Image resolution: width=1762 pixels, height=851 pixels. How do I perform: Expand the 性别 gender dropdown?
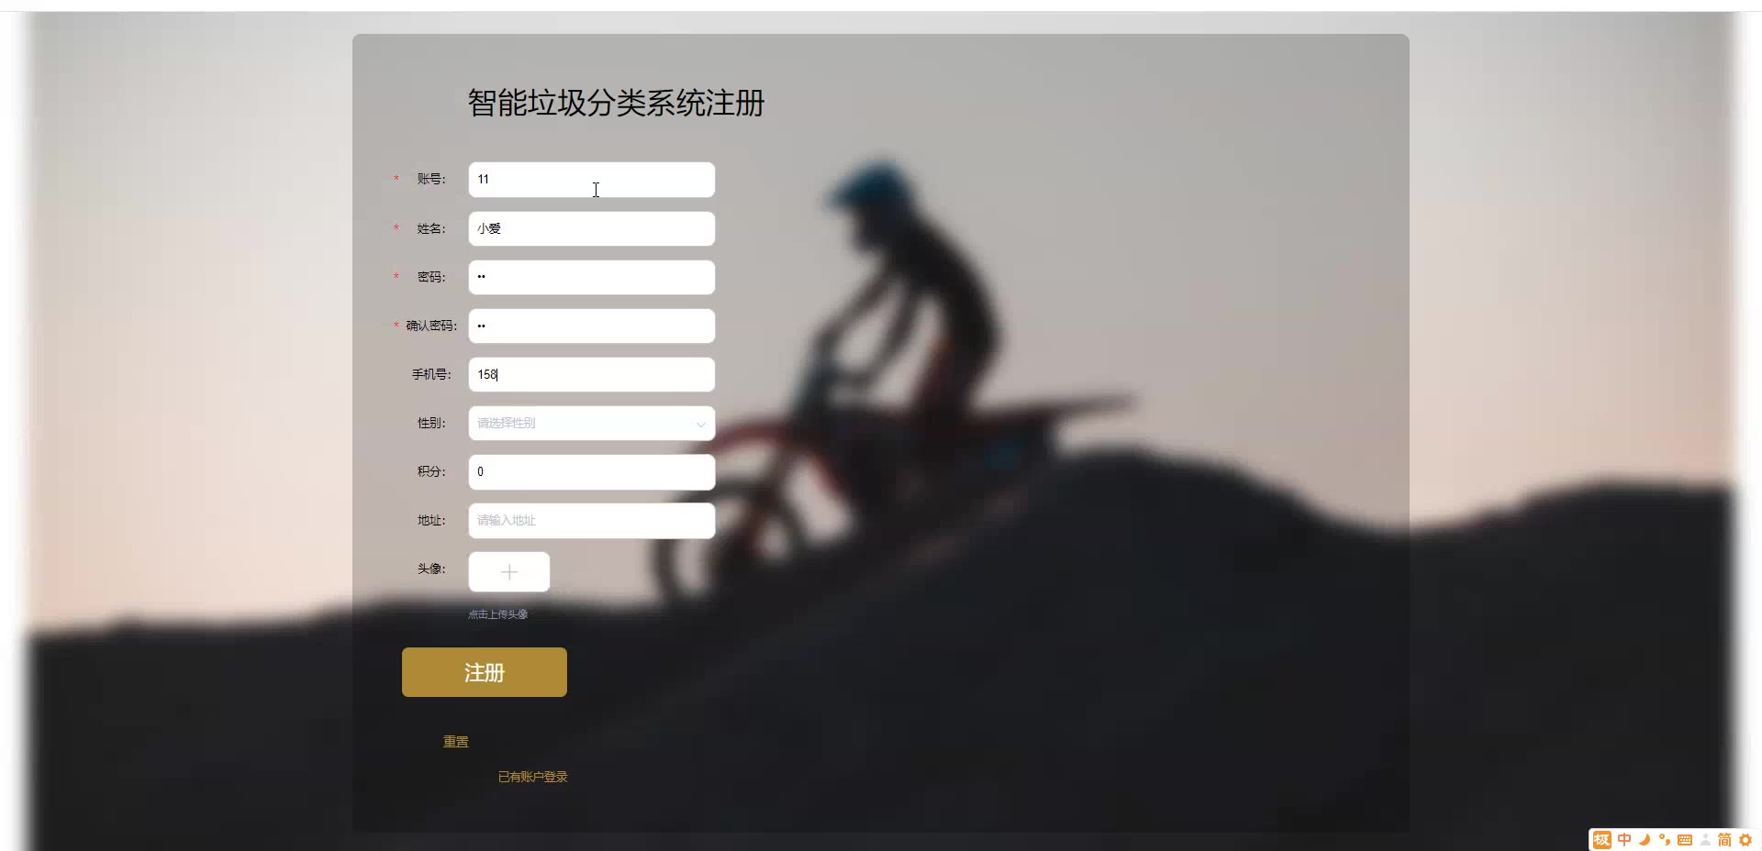592,424
